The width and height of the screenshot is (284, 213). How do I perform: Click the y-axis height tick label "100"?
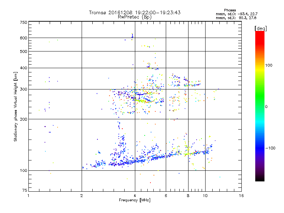tap(23, 171)
